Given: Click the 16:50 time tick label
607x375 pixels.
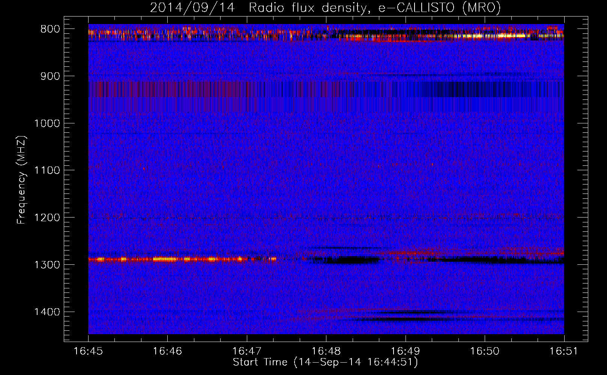Looking at the screenshot, I should tap(485, 351).
